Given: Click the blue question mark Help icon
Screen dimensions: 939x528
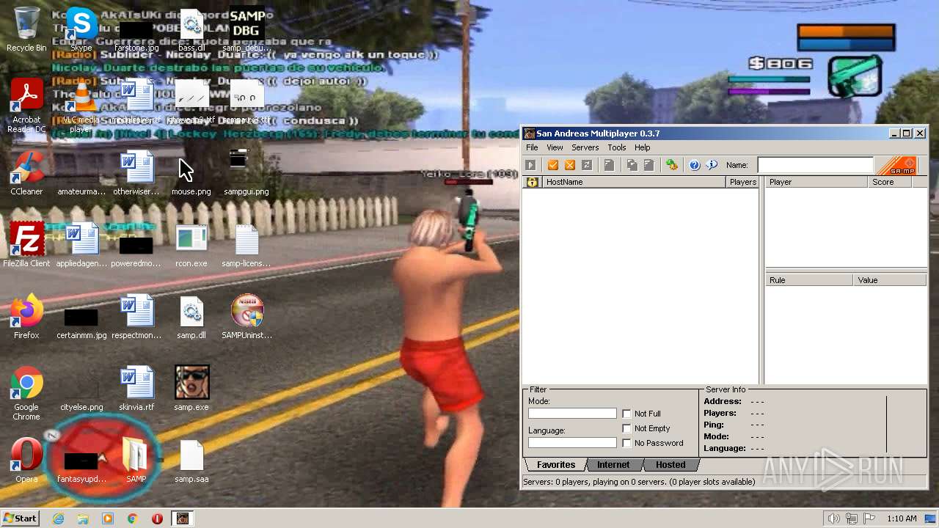Looking at the screenshot, I should tap(694, 165).
